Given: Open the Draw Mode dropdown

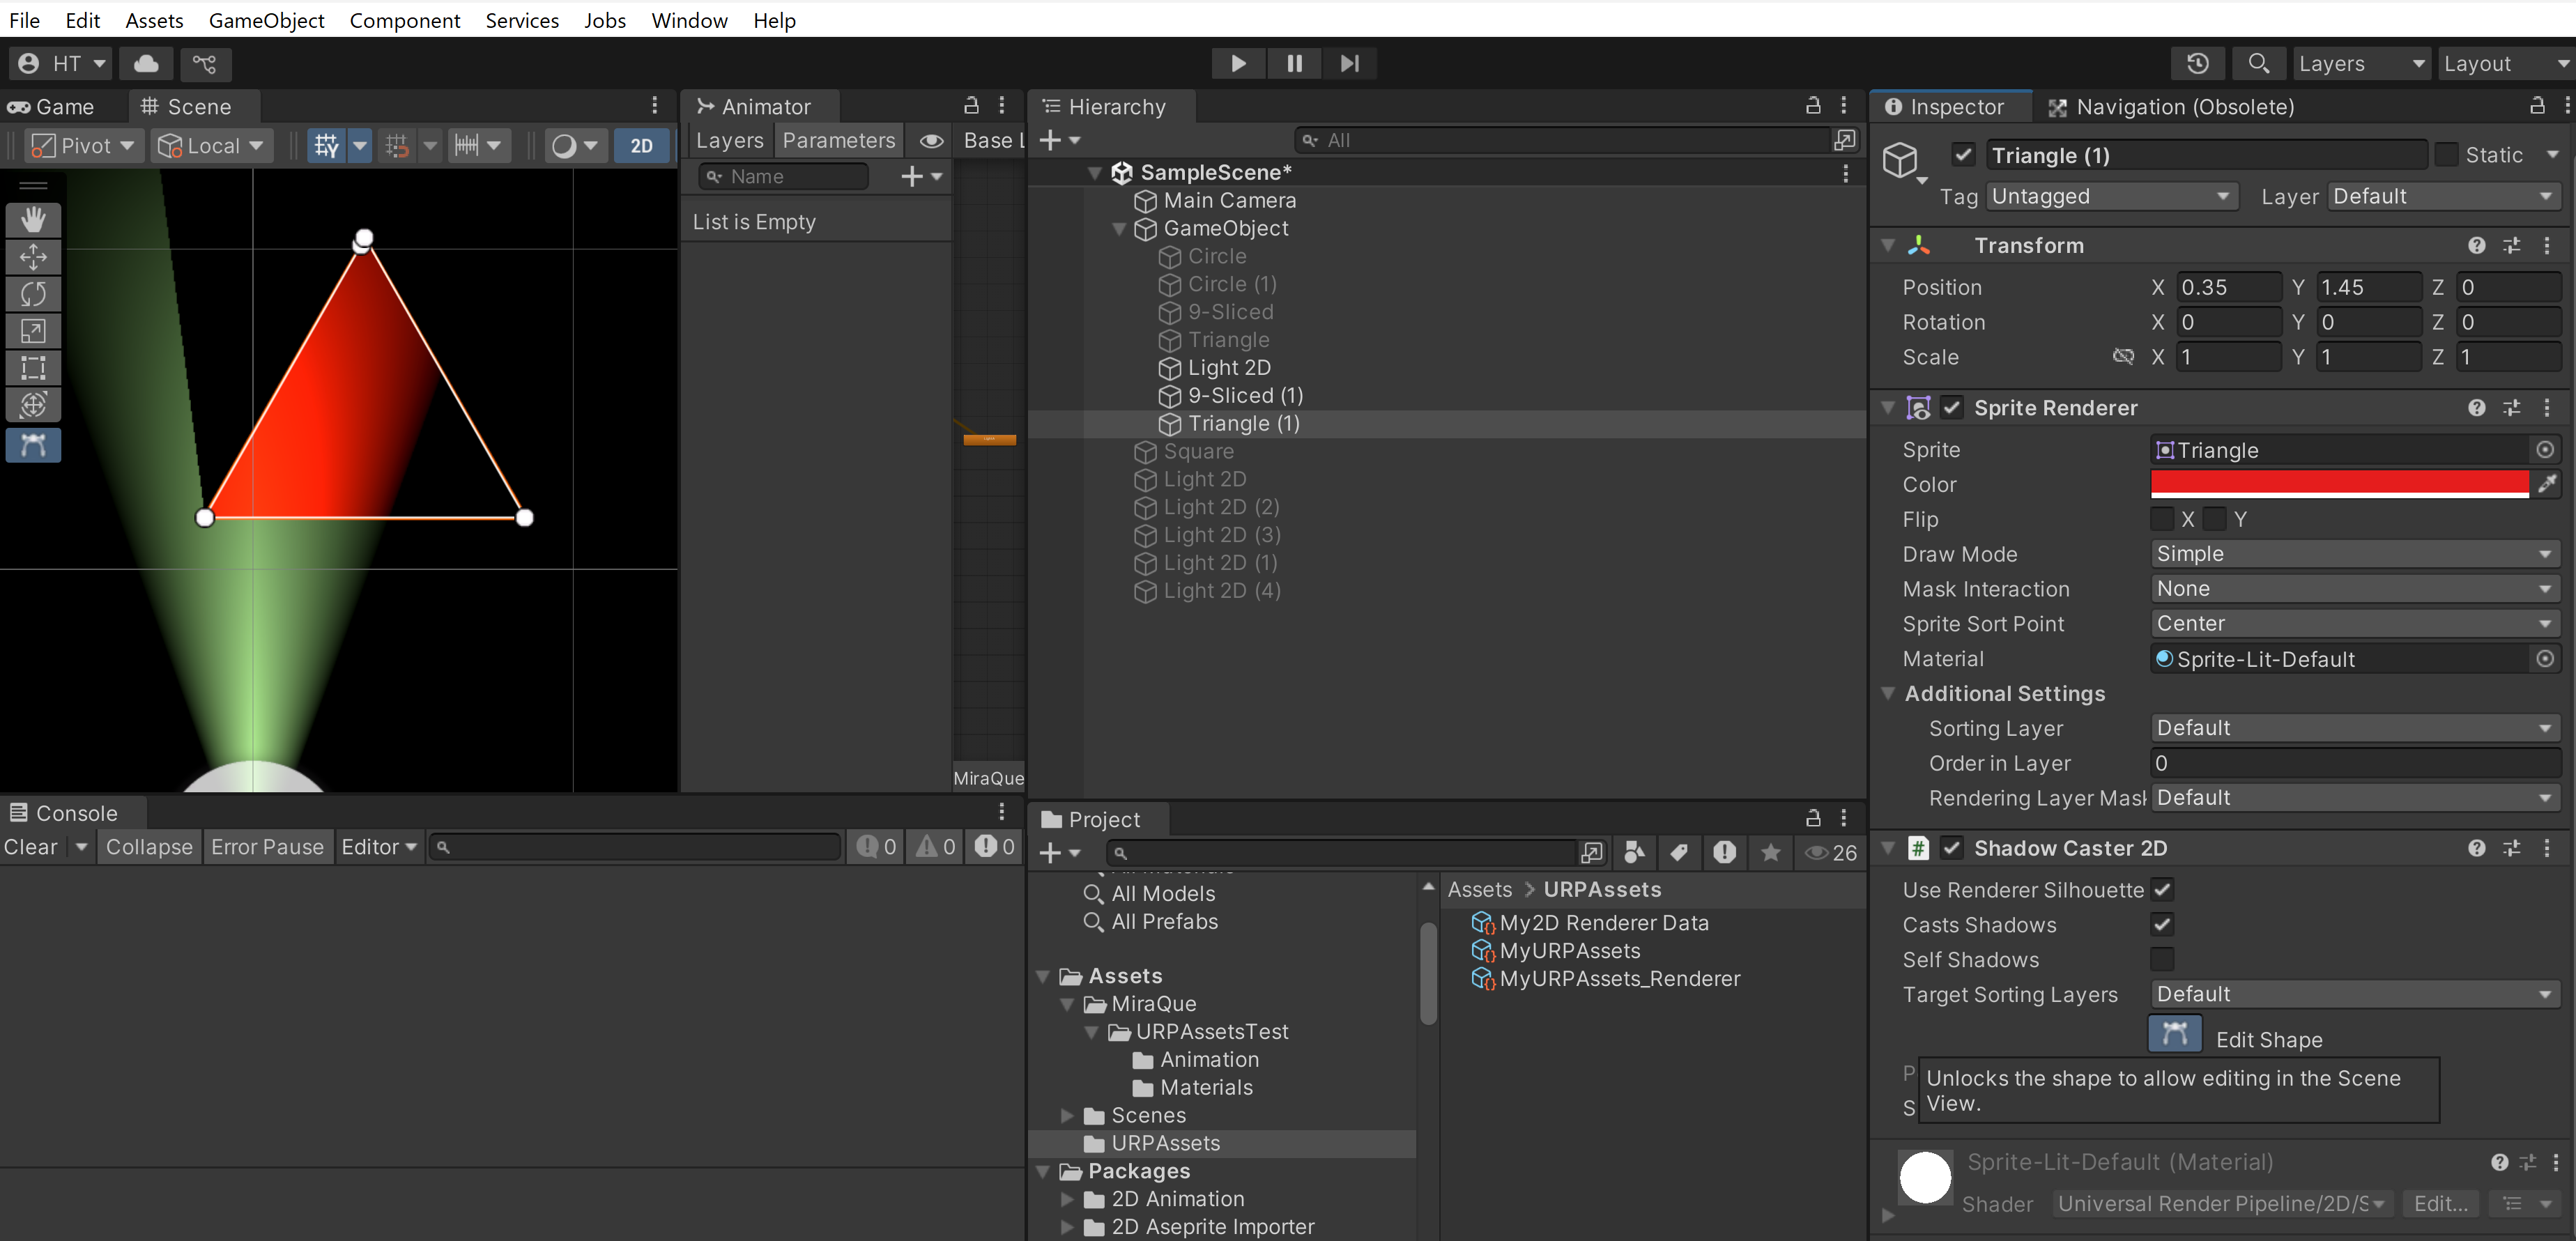Looking at the screenshot, I should 2354,554.
